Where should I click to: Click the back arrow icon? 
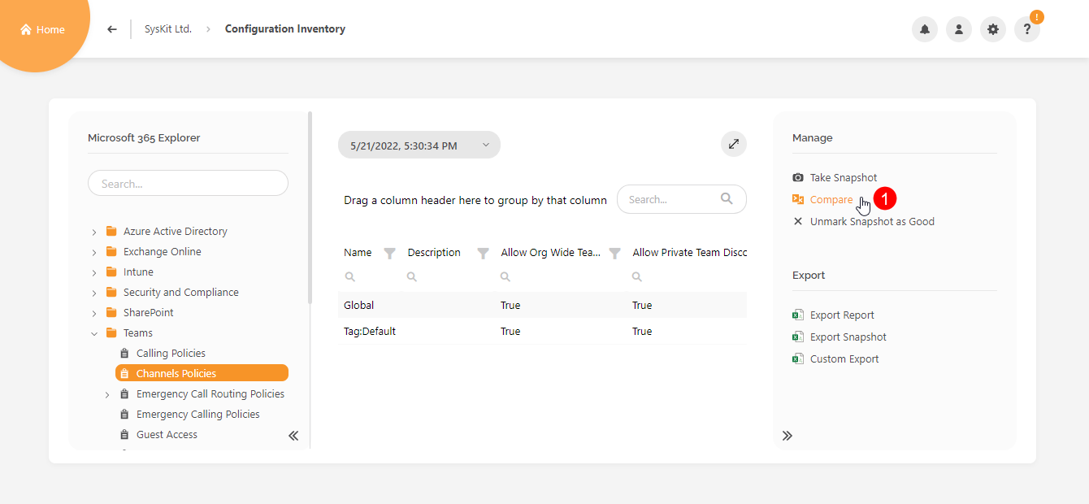(112, 29)
